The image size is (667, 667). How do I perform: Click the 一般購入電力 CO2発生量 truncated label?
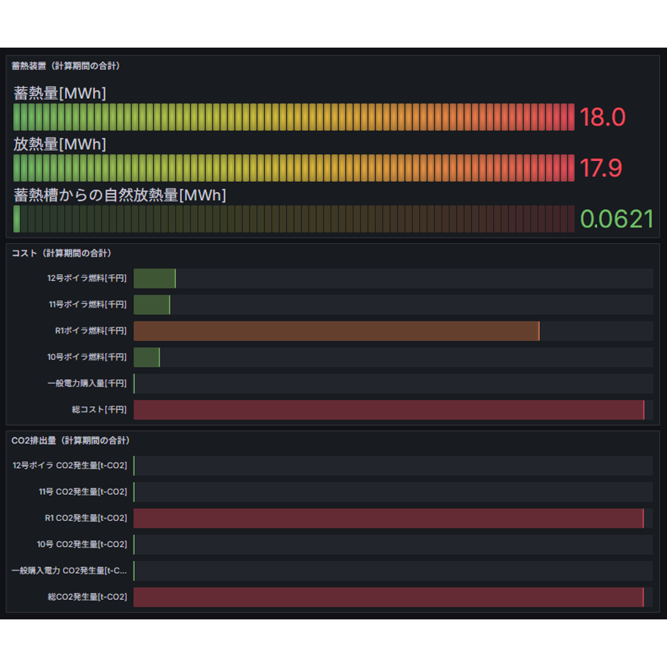coord(69,571)
